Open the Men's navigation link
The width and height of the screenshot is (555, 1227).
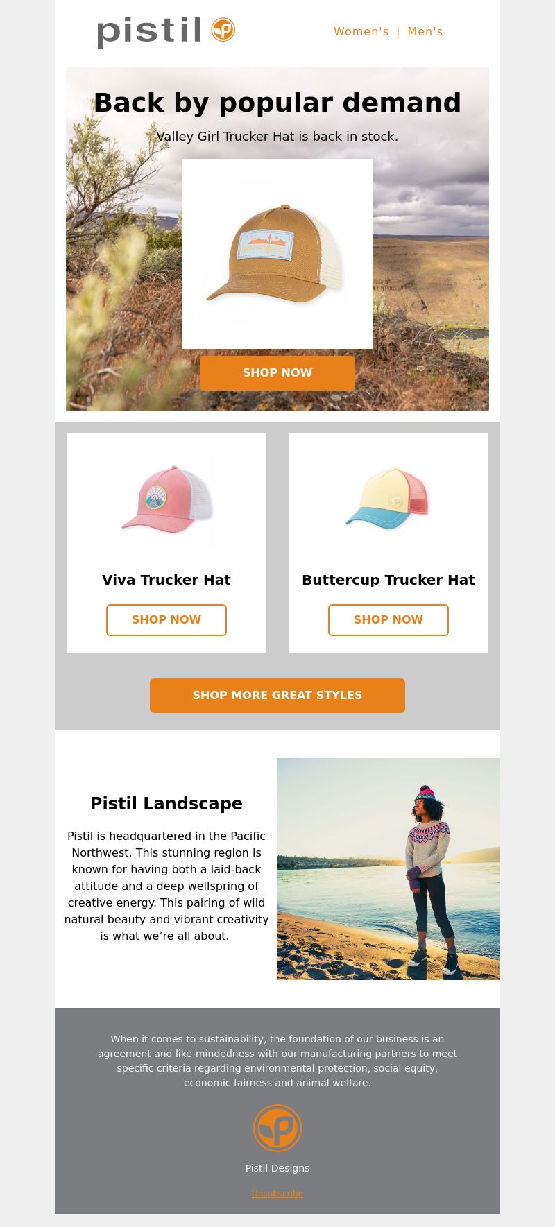425,31
